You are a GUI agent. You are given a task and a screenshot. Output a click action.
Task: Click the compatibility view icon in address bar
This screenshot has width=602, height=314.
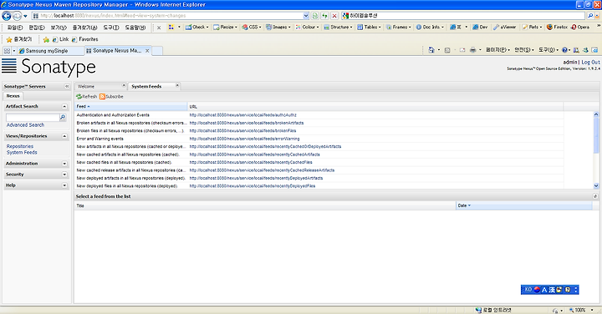click(315, 16)
